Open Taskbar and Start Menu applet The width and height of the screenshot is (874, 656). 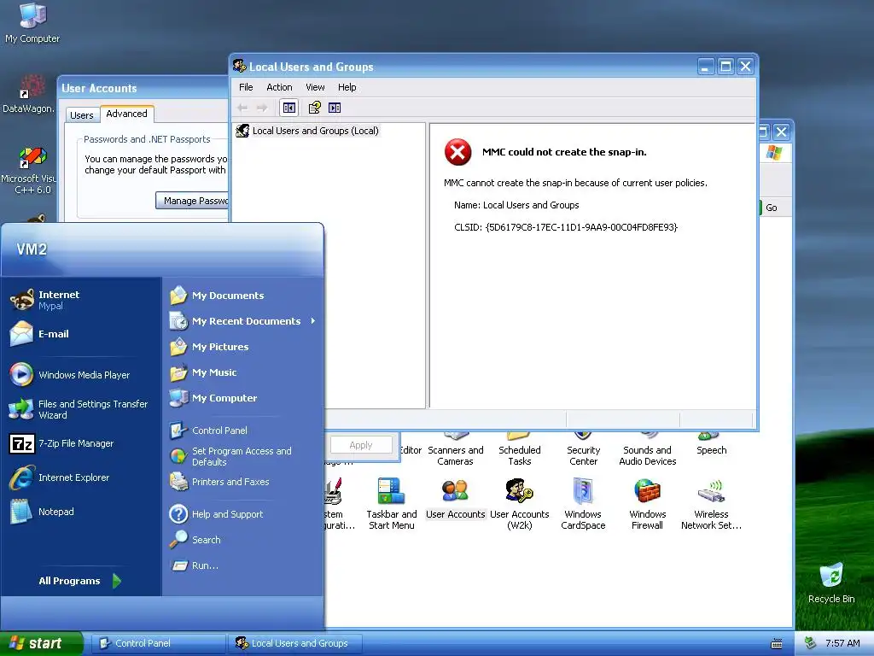[391, 504]
